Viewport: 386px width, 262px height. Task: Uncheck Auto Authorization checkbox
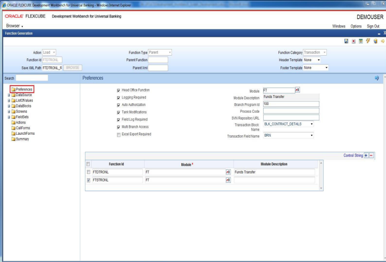click(x=119, y=105)
